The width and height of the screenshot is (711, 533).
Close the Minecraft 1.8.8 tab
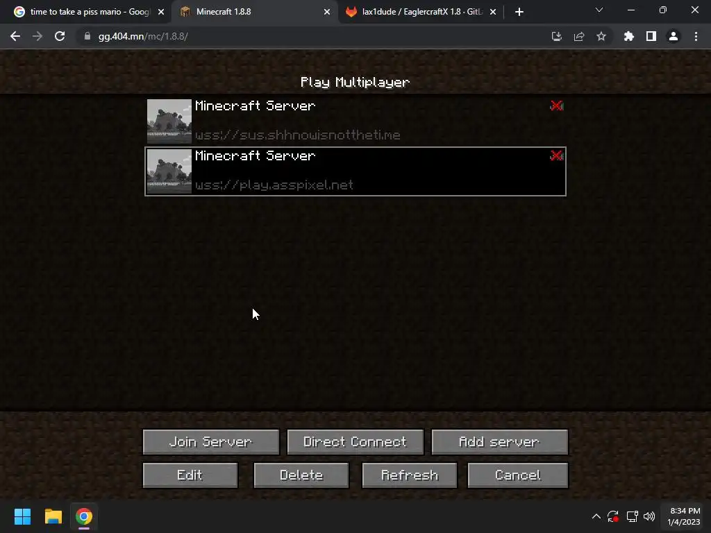(x=327, y=12)
